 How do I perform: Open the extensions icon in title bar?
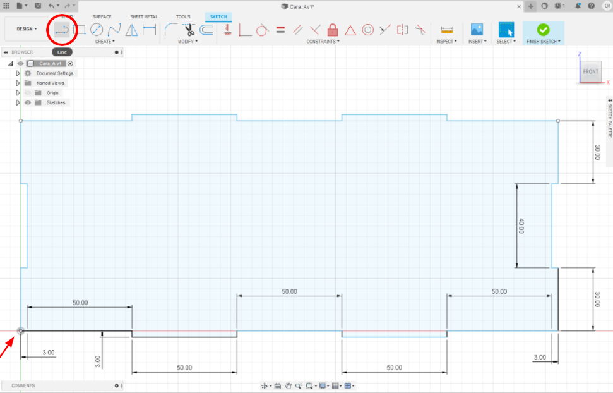coord(544,6)
